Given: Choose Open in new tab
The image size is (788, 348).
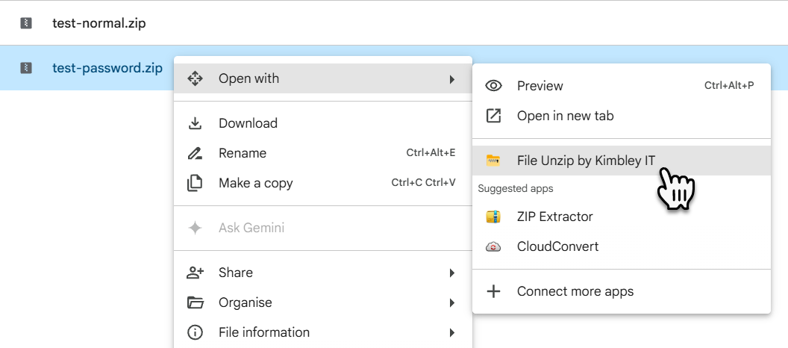Looking at the screenshot, I should (622, 116).
